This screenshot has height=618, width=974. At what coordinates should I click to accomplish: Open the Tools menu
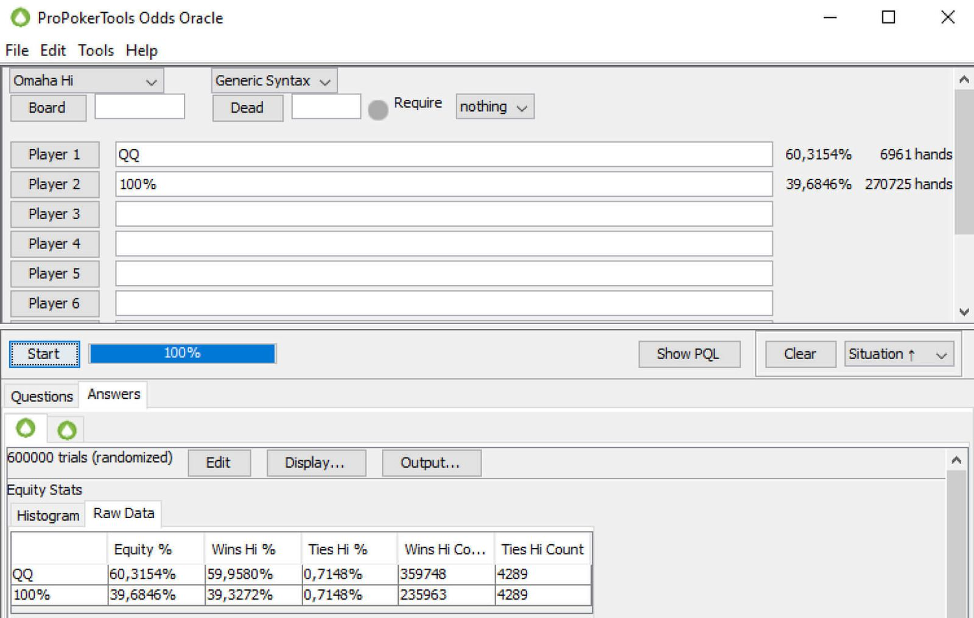96,51
